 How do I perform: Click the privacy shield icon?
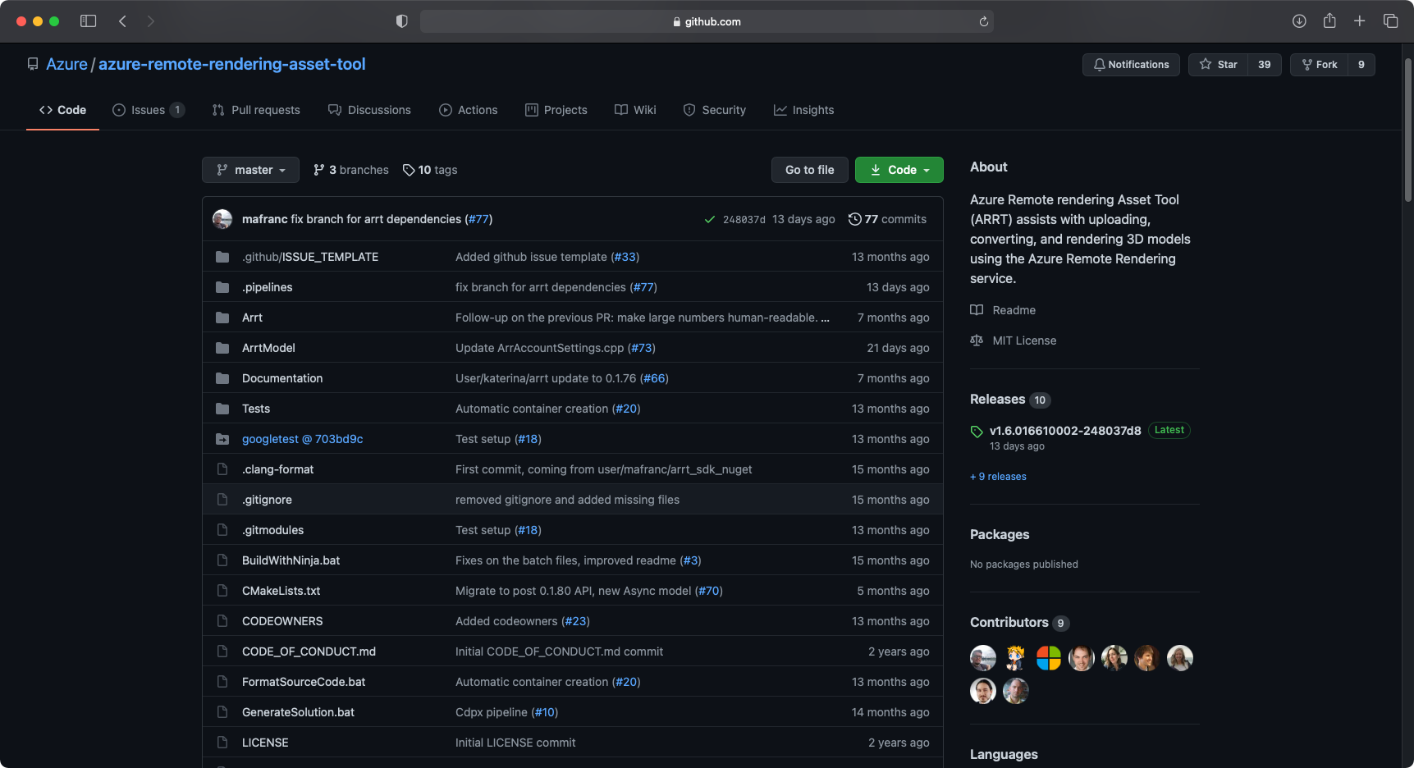pos(401,21)
